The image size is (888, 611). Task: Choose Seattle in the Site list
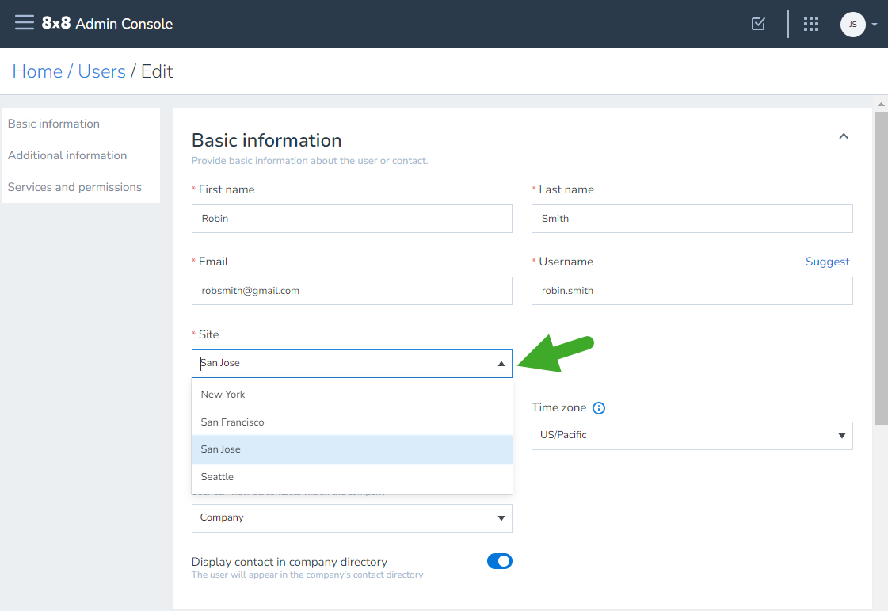tap(352, 477)
